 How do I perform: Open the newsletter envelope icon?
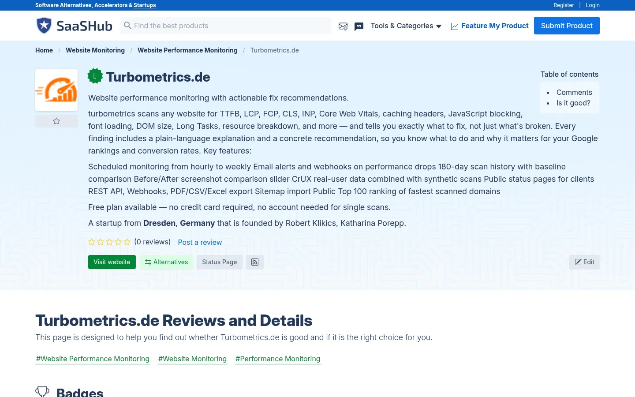(x=343, y=26)
